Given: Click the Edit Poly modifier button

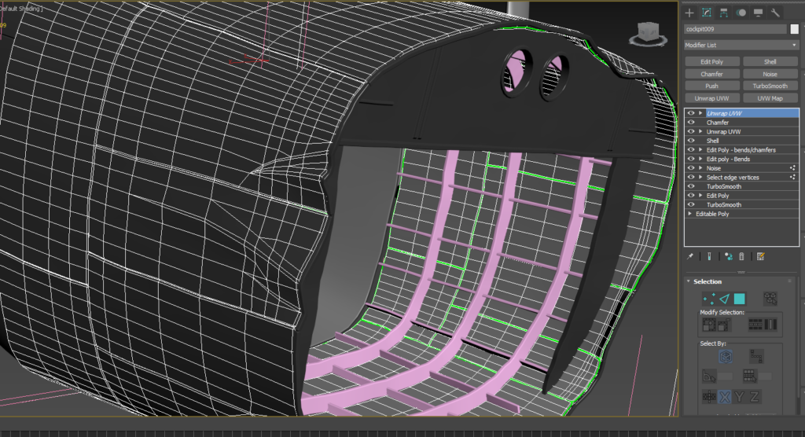Looking at the screenshot, I should pos(712,61).
